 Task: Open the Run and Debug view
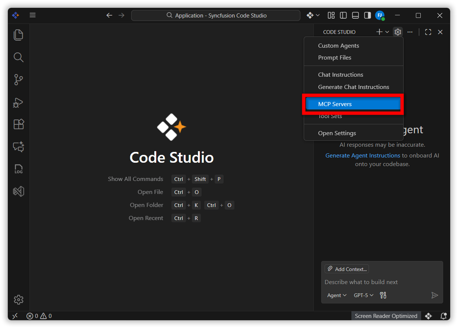(18, 102)
